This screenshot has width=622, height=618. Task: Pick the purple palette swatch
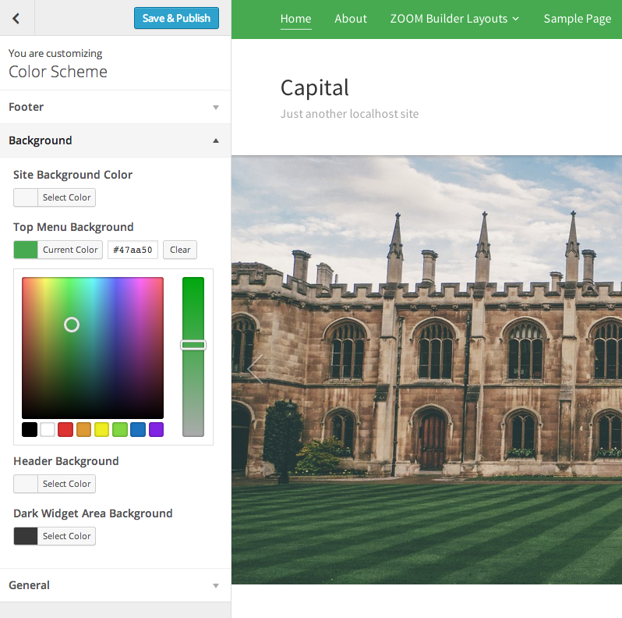[x=156, y=429]
